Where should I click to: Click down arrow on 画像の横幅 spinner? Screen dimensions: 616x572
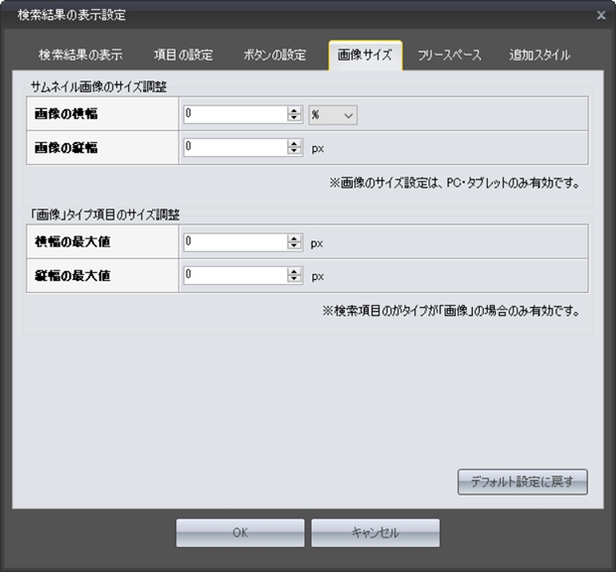pyautogui.click(x=293, y=118)
